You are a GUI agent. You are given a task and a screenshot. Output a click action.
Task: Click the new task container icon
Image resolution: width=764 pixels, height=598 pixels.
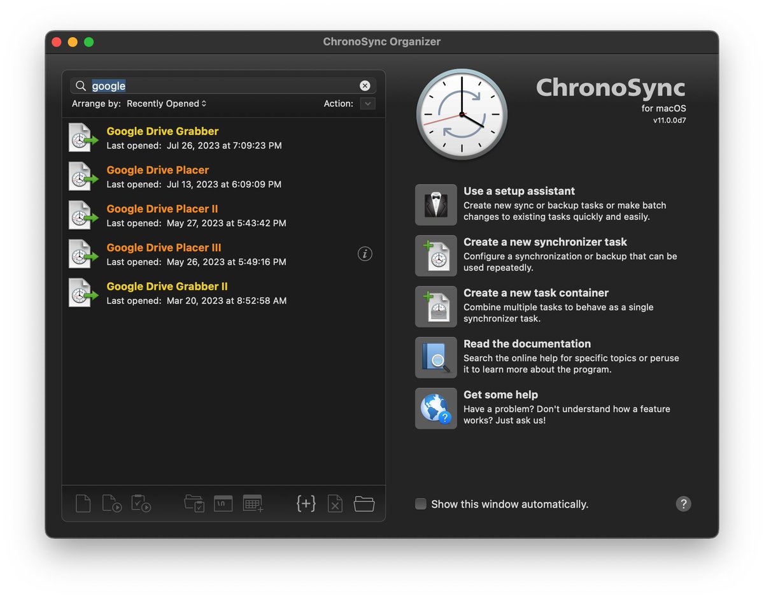click(x=436, y=307)
